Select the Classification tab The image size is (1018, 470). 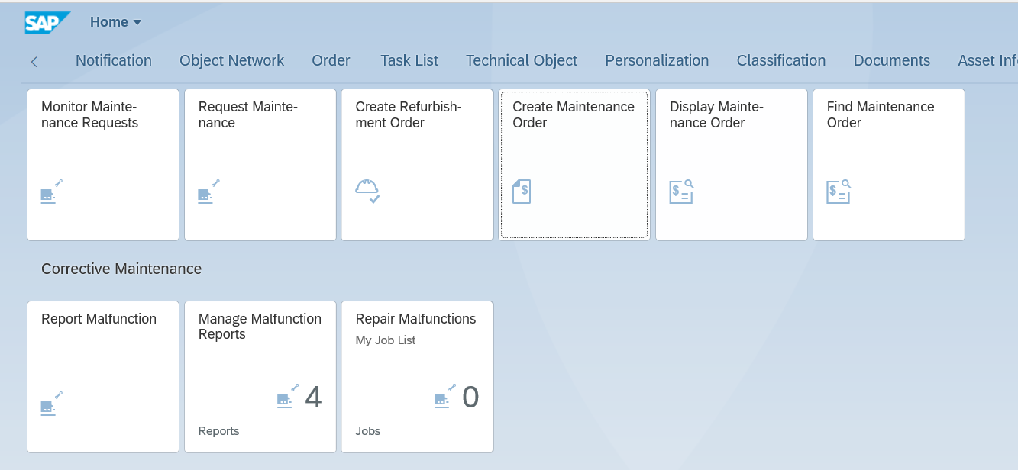click(780, 61)
